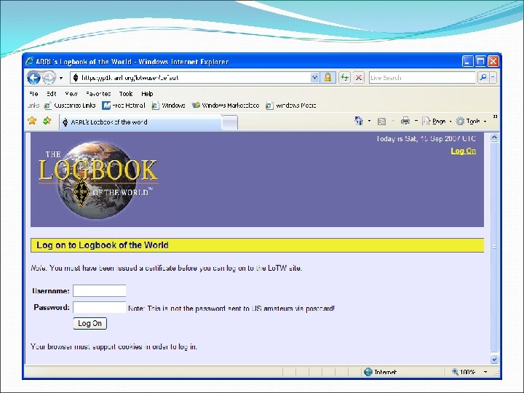Click the date text 'Today is Sat'
The height and width of the screenshot is (393, 524).
tap(397, 139)
